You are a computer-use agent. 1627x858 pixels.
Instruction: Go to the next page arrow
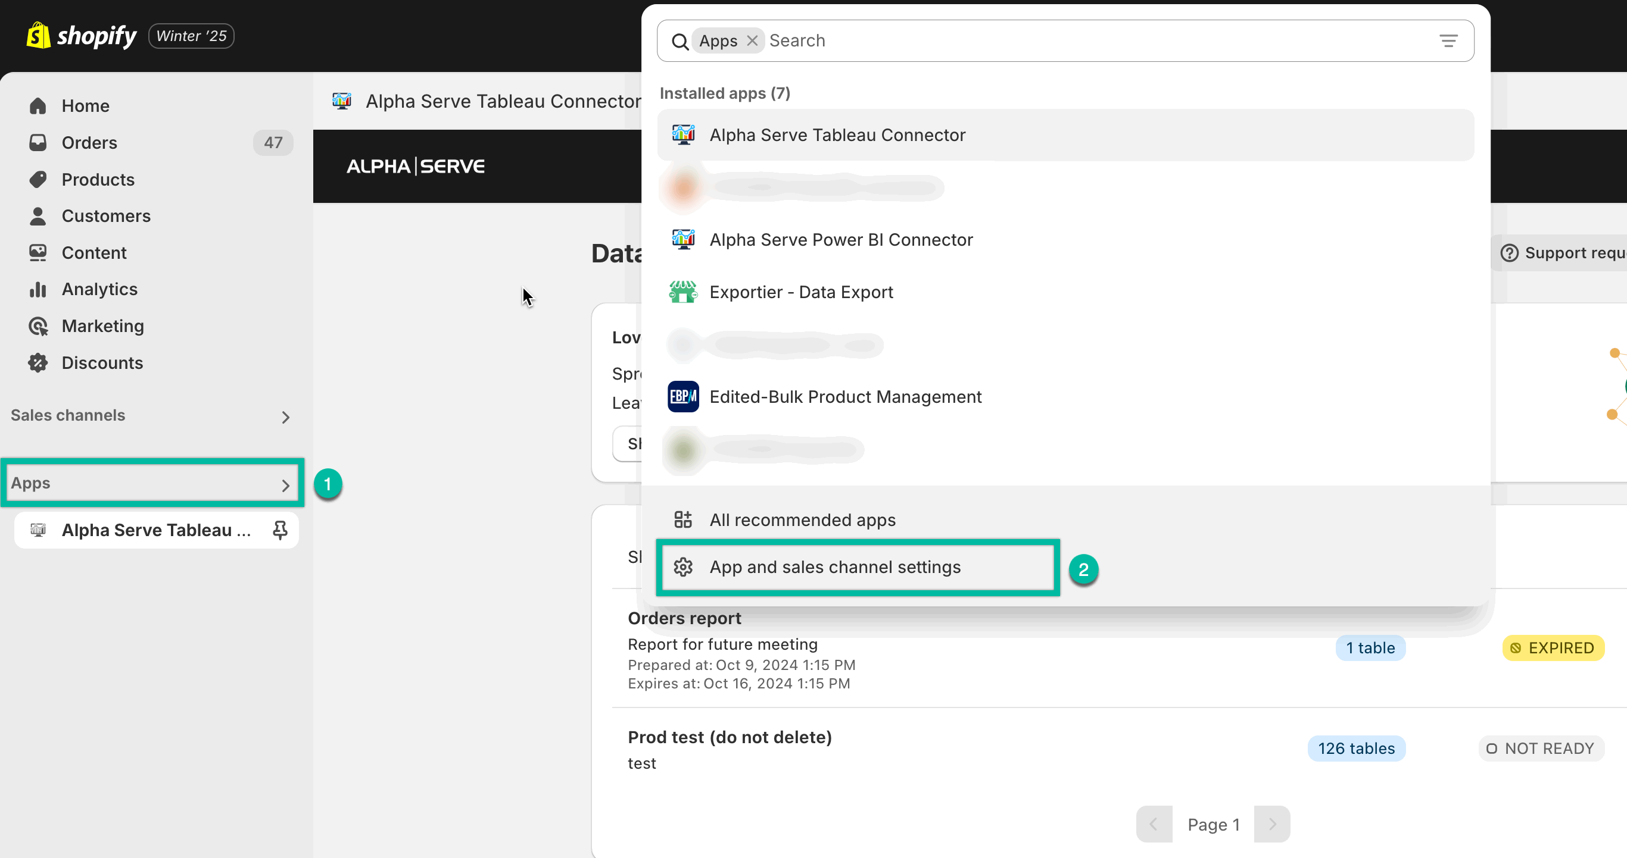click(x=1272, y=824)
